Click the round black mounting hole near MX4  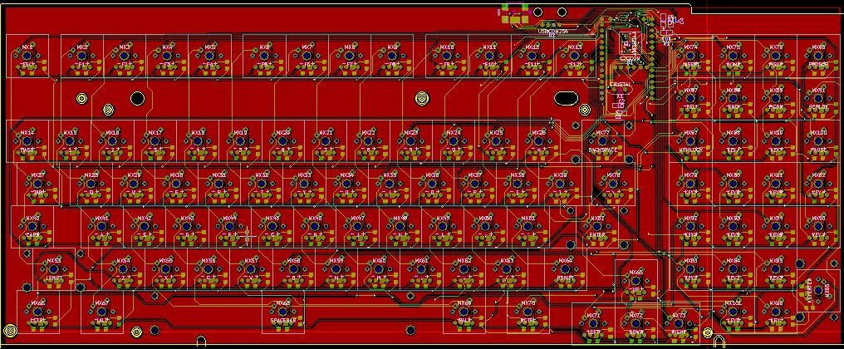(137, 99)
